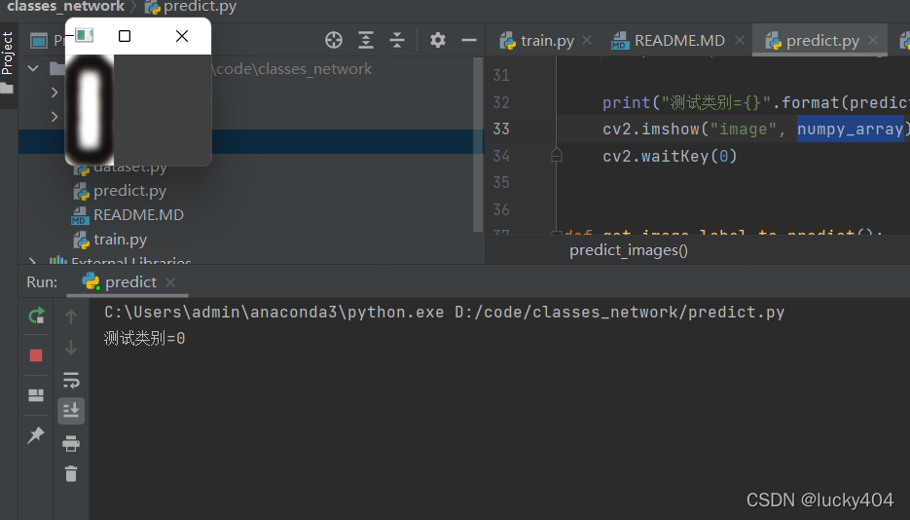
Task: Close the predict run tab
Action: 170,282
